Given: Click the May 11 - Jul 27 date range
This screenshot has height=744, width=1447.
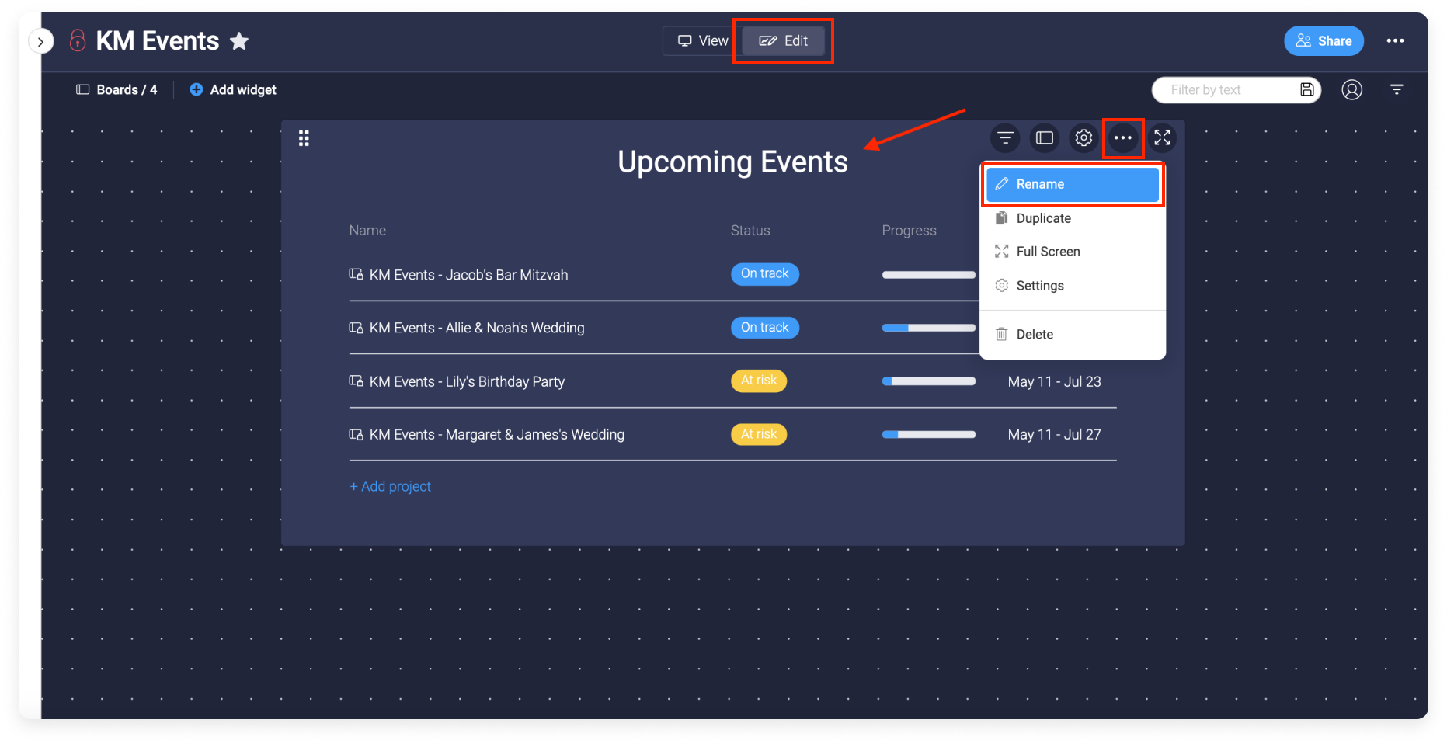Looking at the screenshot, I should (1054, 435).
